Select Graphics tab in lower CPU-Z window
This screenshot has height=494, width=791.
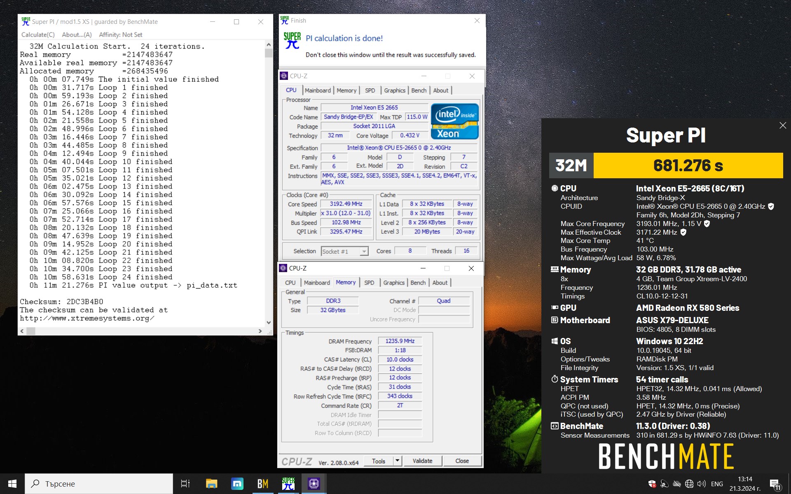pos(394,283)
